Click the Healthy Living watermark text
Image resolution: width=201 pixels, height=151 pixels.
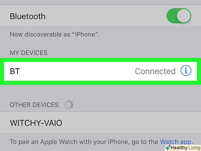coord(186,148)
